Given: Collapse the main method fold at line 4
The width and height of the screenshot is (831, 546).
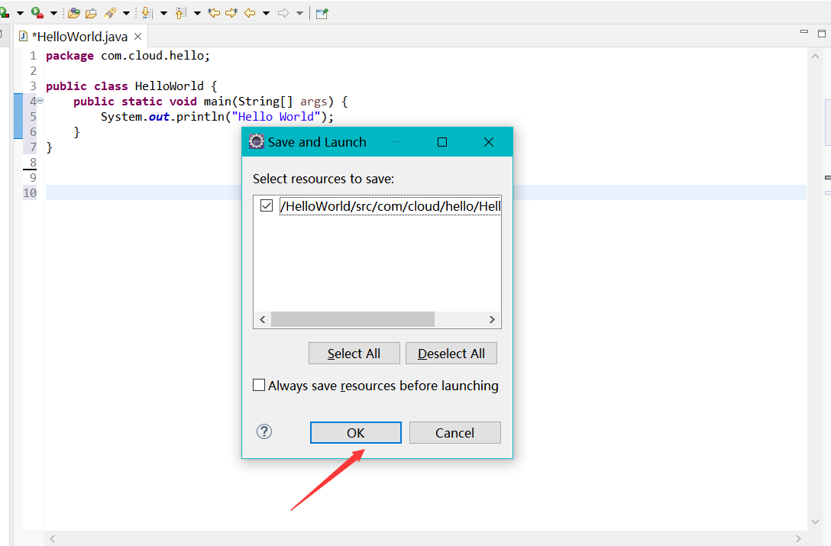Looking at the screenshot, I should (40, 101).
